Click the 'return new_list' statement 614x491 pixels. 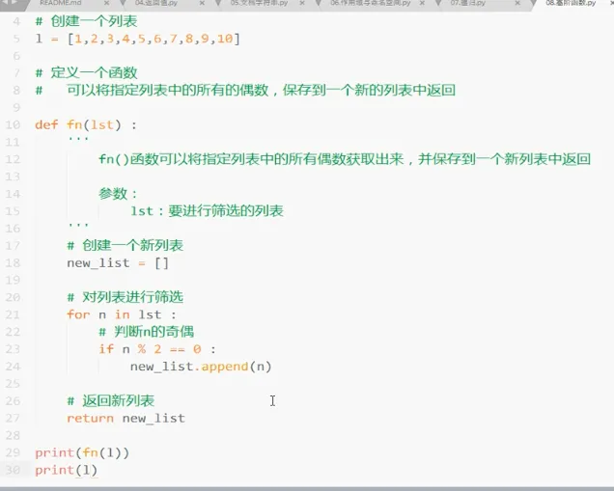coord(126,419)
